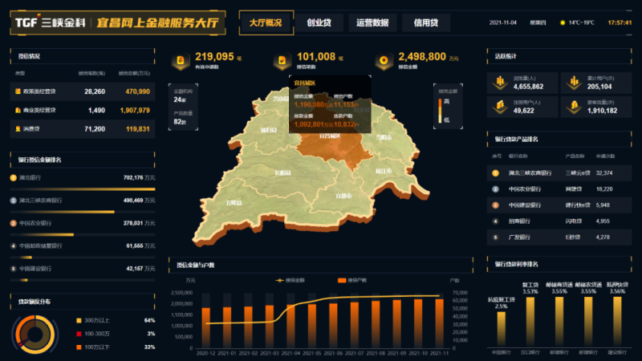Click rank 1 badge beside 湖北银行

pyautogui.click(x=13, y=177)
